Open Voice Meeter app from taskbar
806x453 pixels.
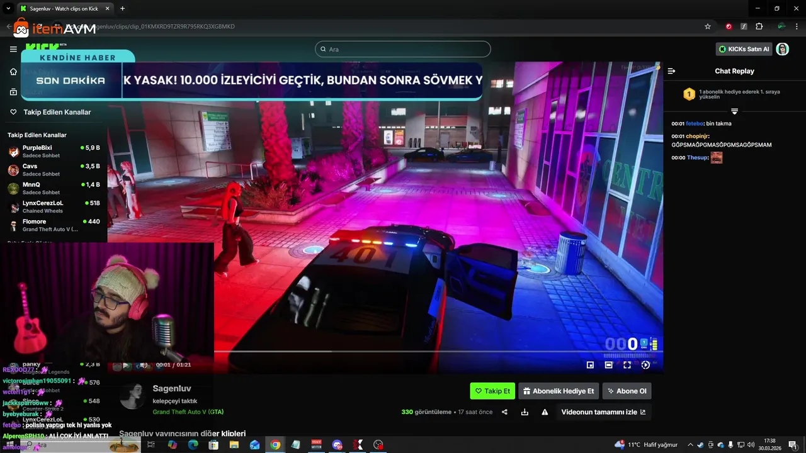317,445
